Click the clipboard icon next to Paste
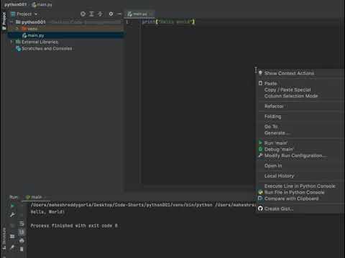345x258 pixels. tap(260, 83)
